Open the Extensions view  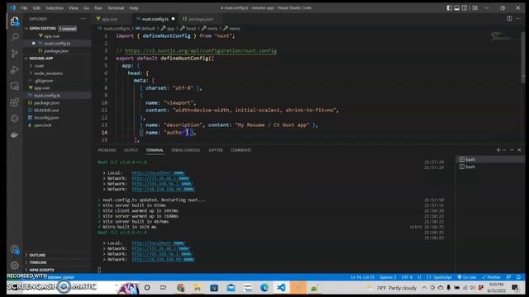pyautogui.click(x=15, y=102)
